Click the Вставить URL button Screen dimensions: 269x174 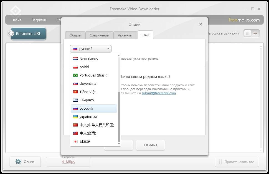(29, 34)
